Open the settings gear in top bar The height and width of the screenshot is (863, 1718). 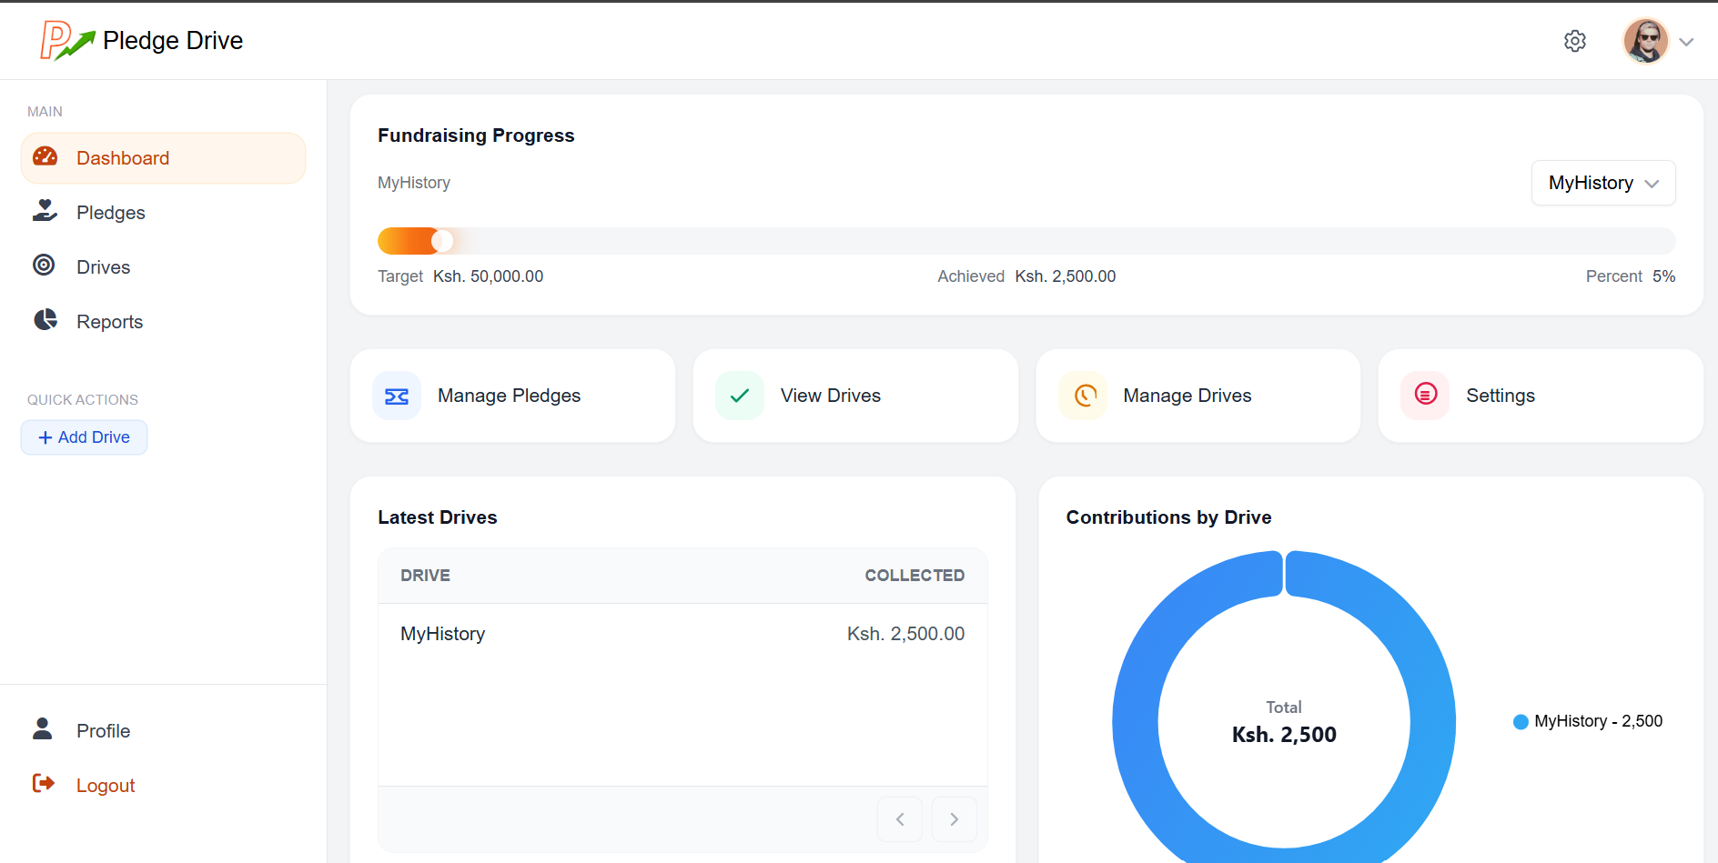coord(1575,40)
